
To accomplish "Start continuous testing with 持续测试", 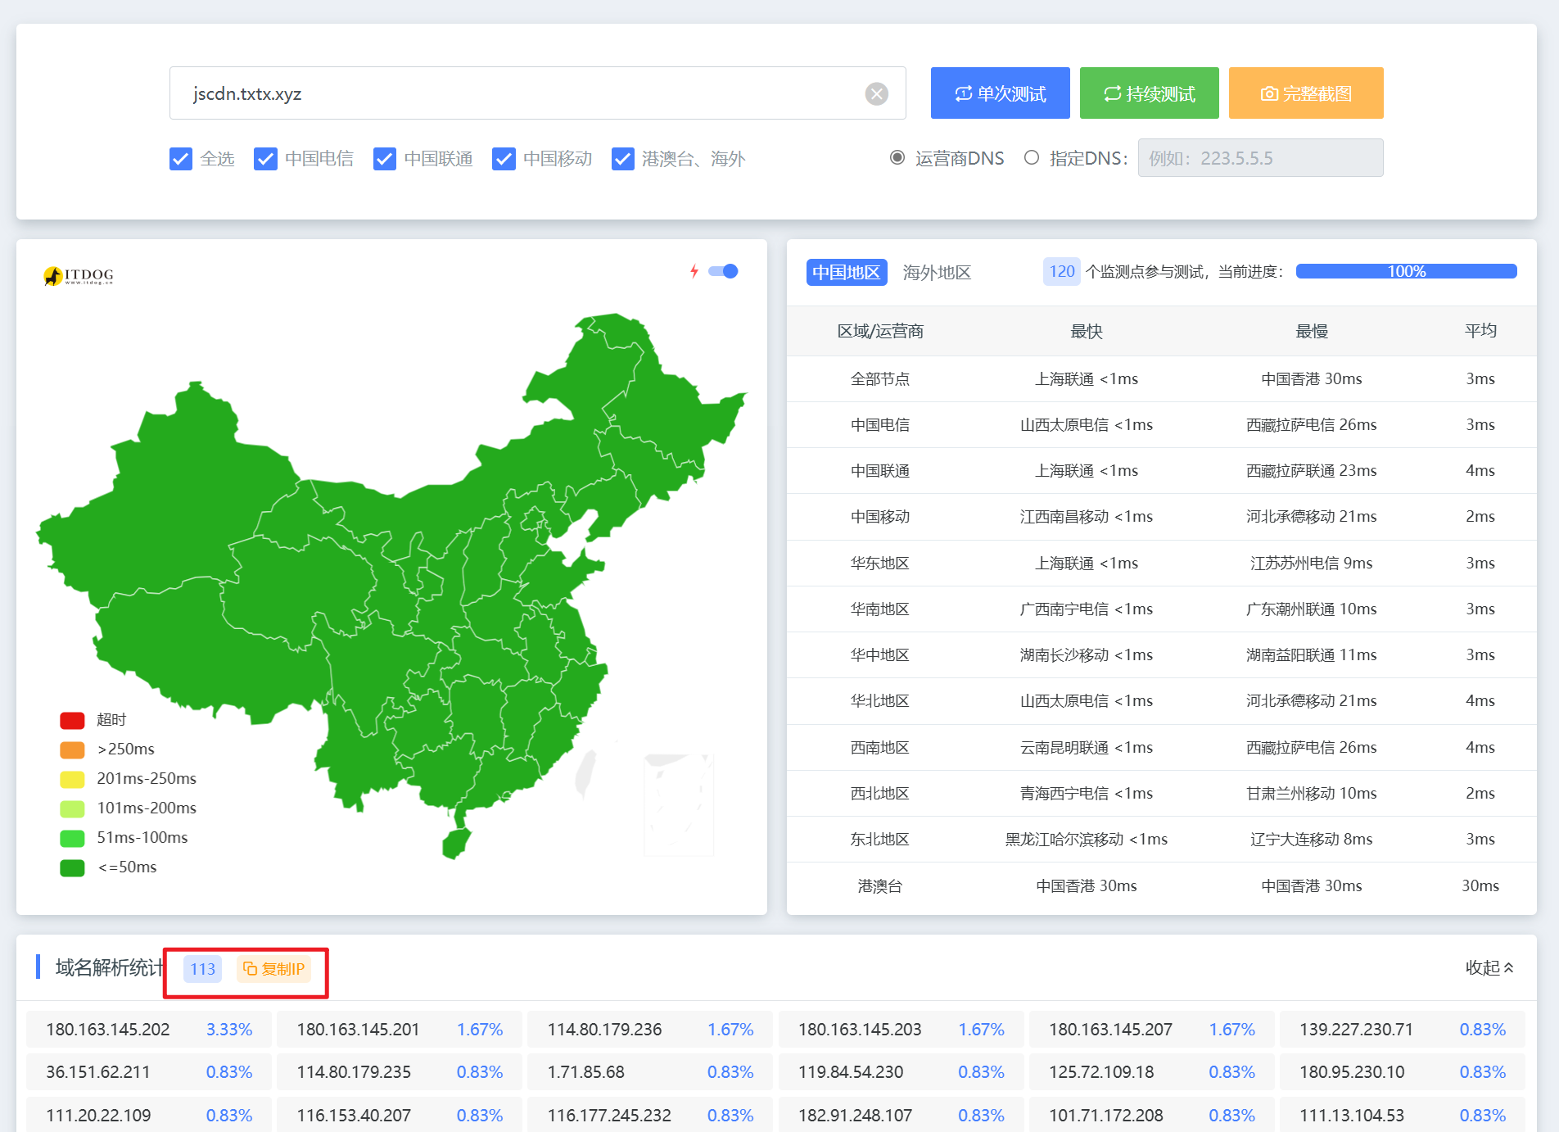I will 1149,93.
